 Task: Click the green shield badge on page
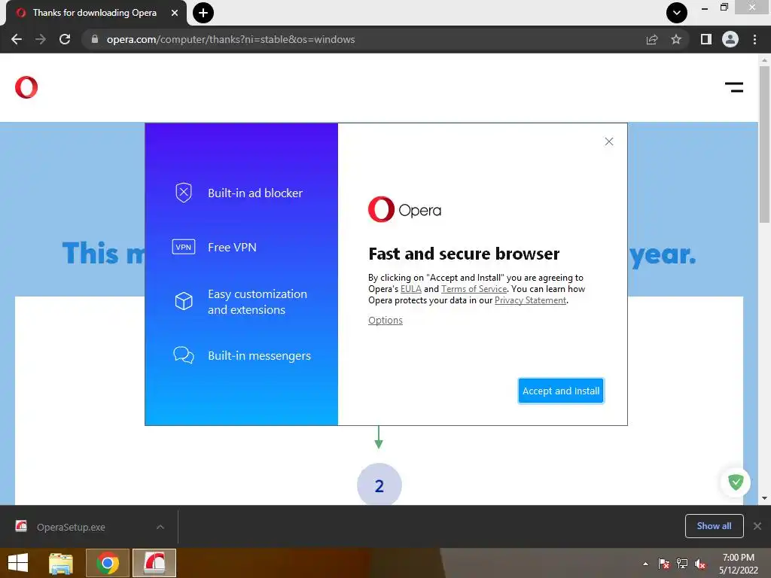point(735,482)
